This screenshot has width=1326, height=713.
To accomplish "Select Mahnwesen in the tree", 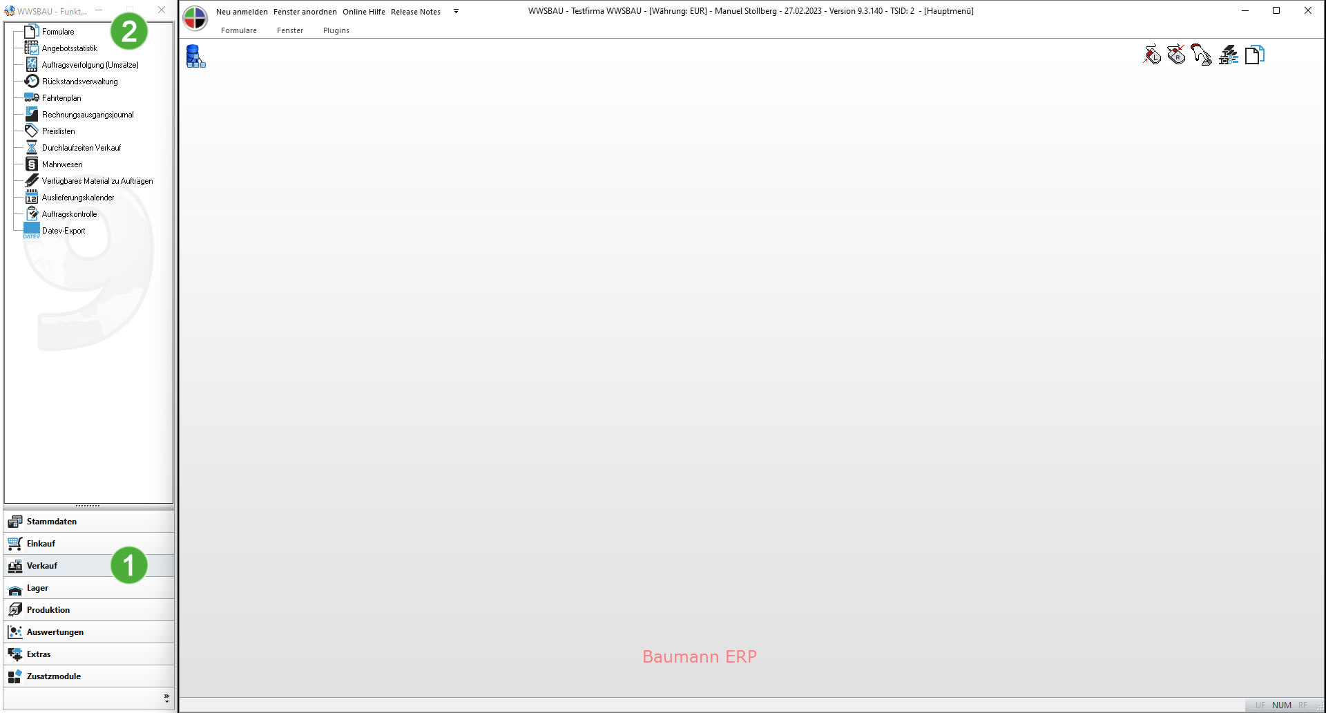I will (x=61, y=164).
